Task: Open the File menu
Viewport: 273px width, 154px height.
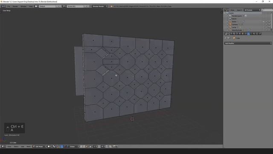Action: 9,6
